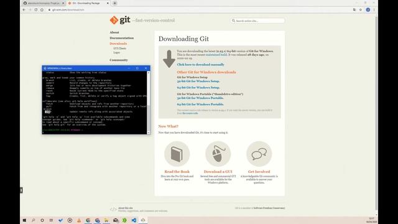The height and width of the screenshot is (224, 398).
Task: Click the translate icon in address bar
Action: [354, 10]
